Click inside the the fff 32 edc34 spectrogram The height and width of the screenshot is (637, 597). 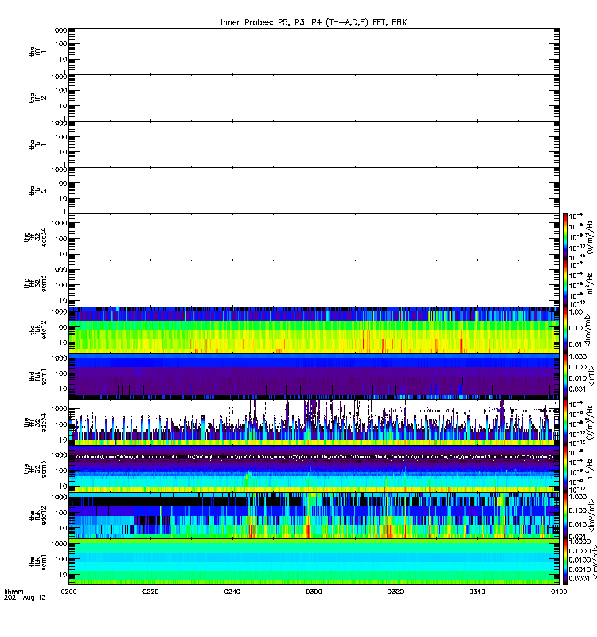(x=314, y=423)
